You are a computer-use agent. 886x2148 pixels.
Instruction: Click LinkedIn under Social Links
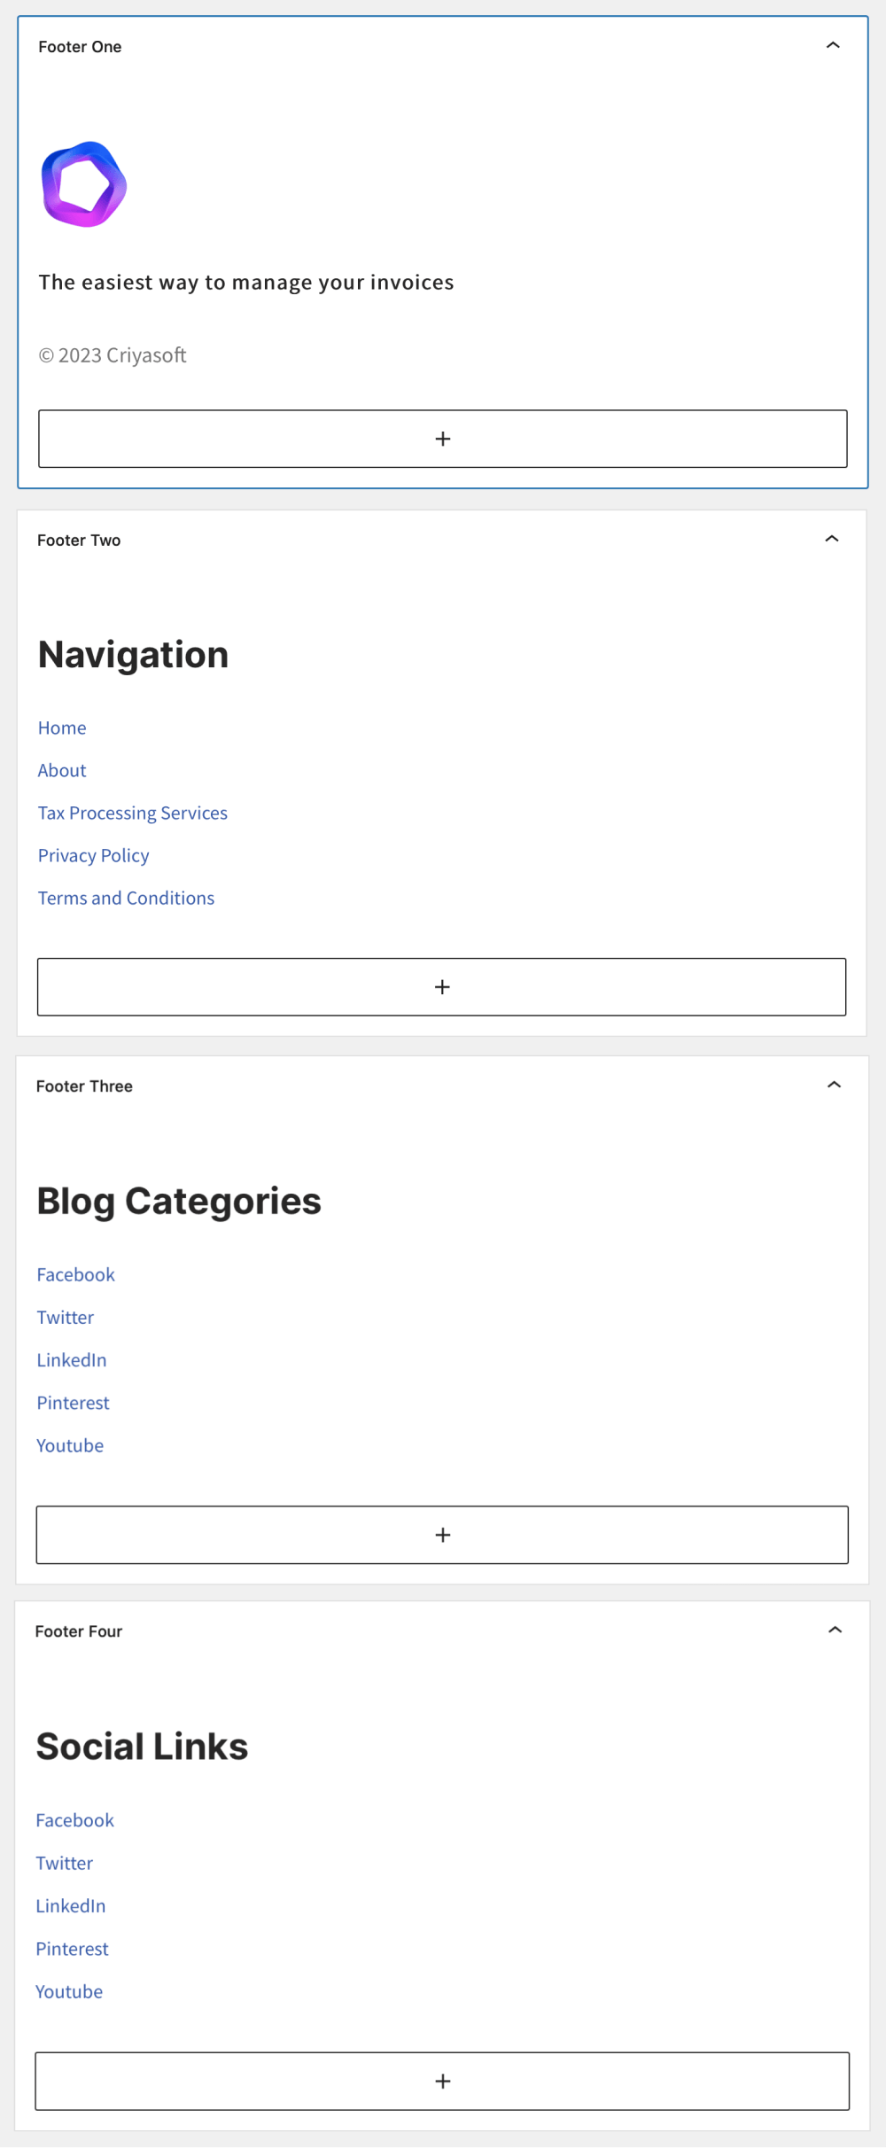71,1906
